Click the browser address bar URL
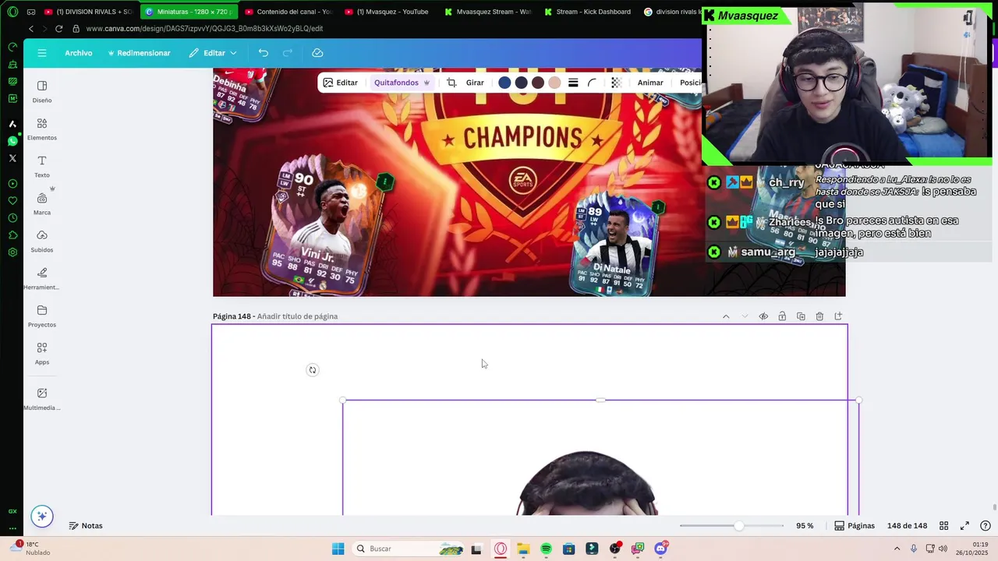Screen dimensions: 998x561 [x=204, y=29]
